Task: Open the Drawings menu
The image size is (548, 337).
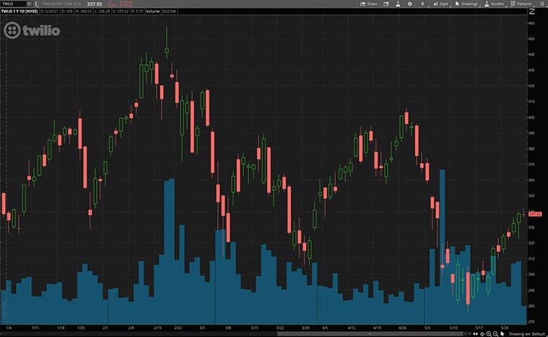Action: [468, 4]
